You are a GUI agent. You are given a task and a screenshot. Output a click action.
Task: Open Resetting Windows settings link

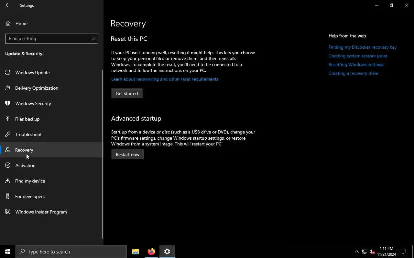tap(356, 64)
